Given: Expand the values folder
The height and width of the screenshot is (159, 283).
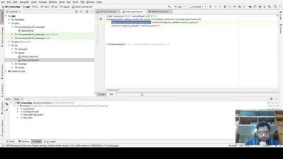Looking at the screenshot, I should click(x=12, y=68).
